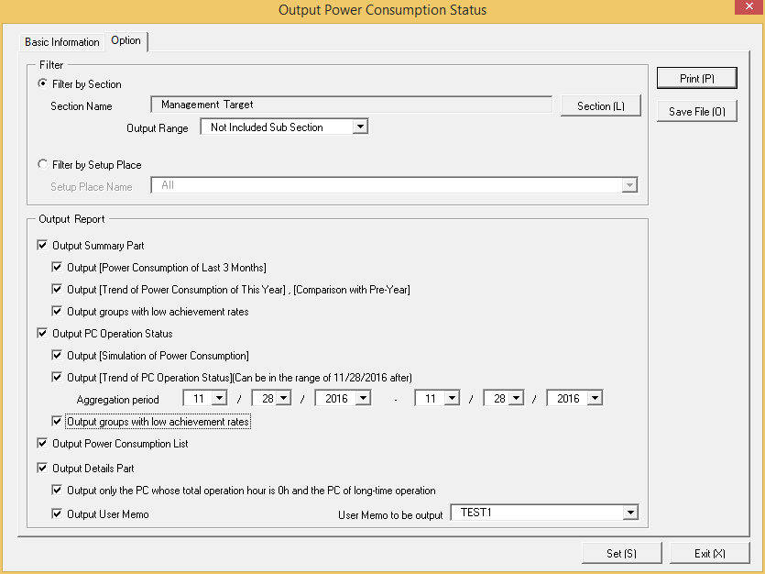Uncheck Output Simulation of Power Consumption
The width and height of the screenshot is (765, 574).
[x=57, y=355]
